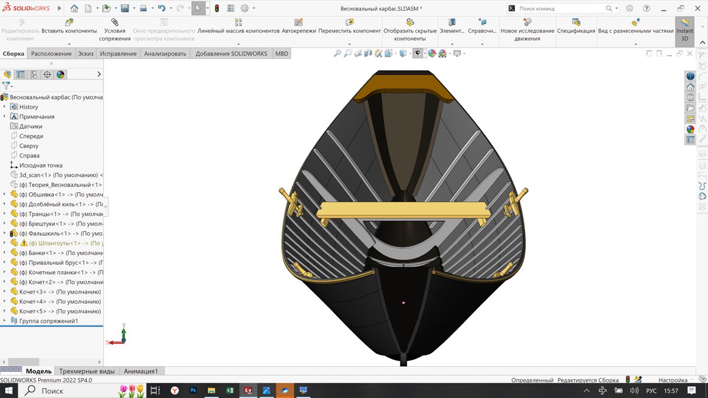Open the Вставить компоненты dropdown arrow
The height and width of the screenshot is (398, 708).
pos(69,44)
